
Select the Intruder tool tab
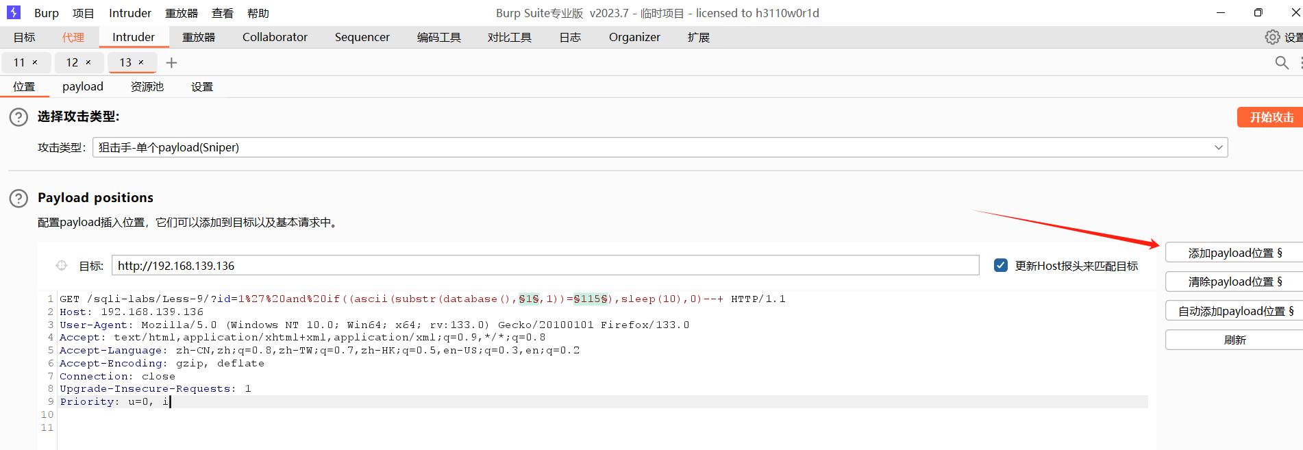pos(134,37)
